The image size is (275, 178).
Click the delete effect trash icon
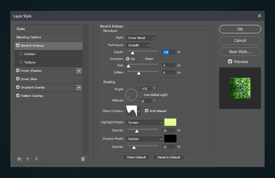coord(83,159)
